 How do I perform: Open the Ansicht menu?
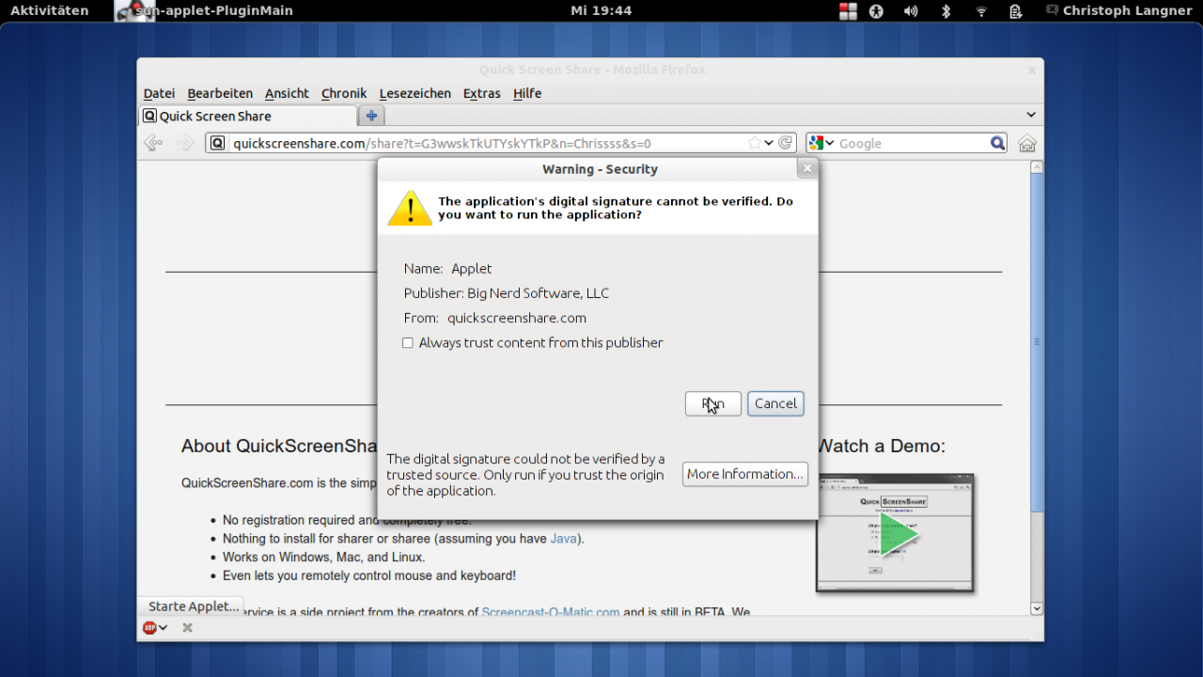pos(287,93)
